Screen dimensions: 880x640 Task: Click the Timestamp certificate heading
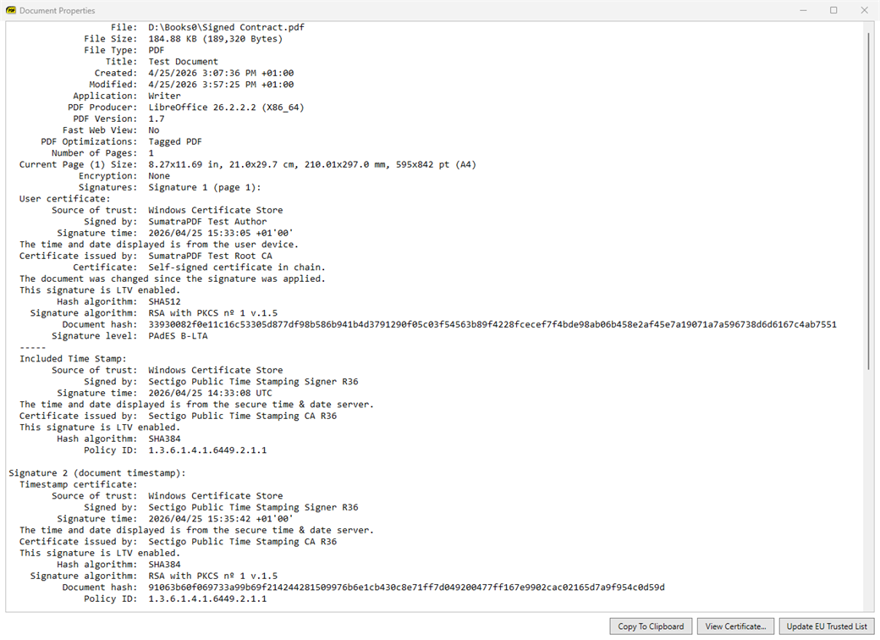click(78, 484)
